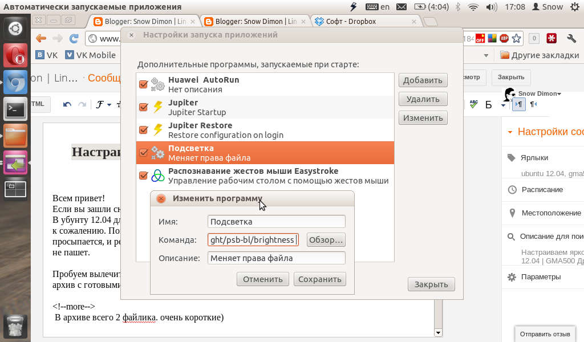Open the text formatting dropdown next to Б
Viewport: 584px width, 342px height.
[x=504, y=105]
